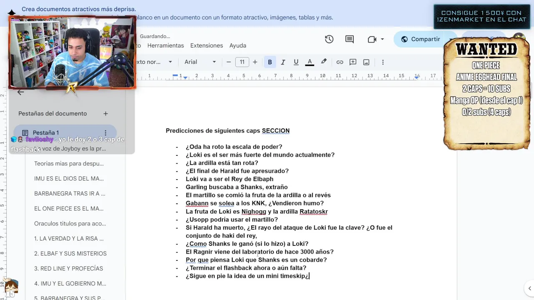
Task: Open Pestaña 1 tab options three dots
Action: (x=106, y=132)
